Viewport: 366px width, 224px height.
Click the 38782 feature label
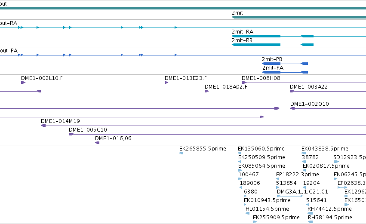coord(310,157)
